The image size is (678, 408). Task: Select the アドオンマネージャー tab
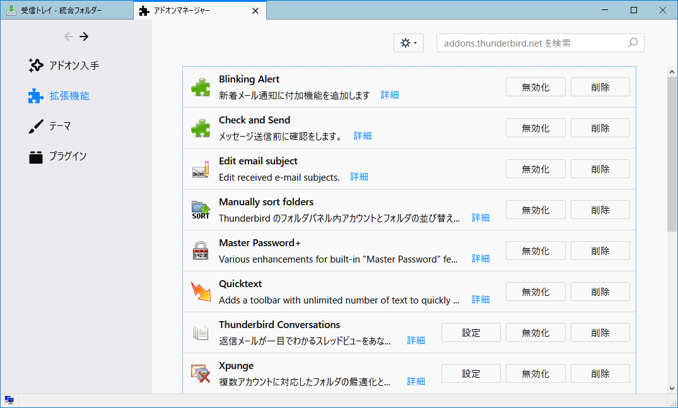point(200,10)
